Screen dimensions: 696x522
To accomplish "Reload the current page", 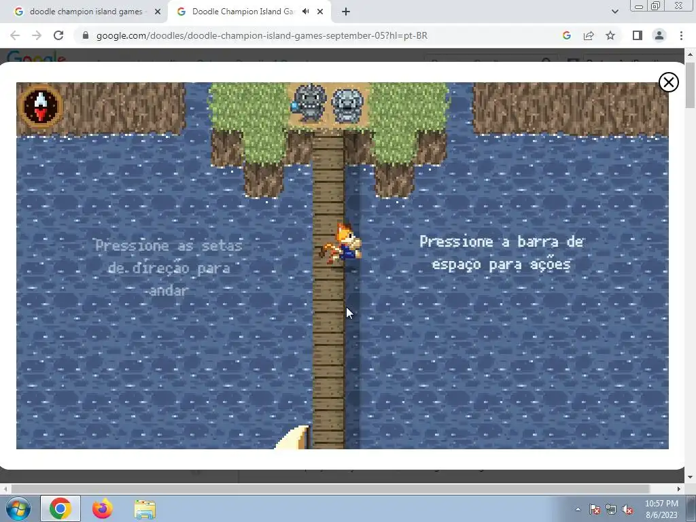I will (x=58, y=35).
